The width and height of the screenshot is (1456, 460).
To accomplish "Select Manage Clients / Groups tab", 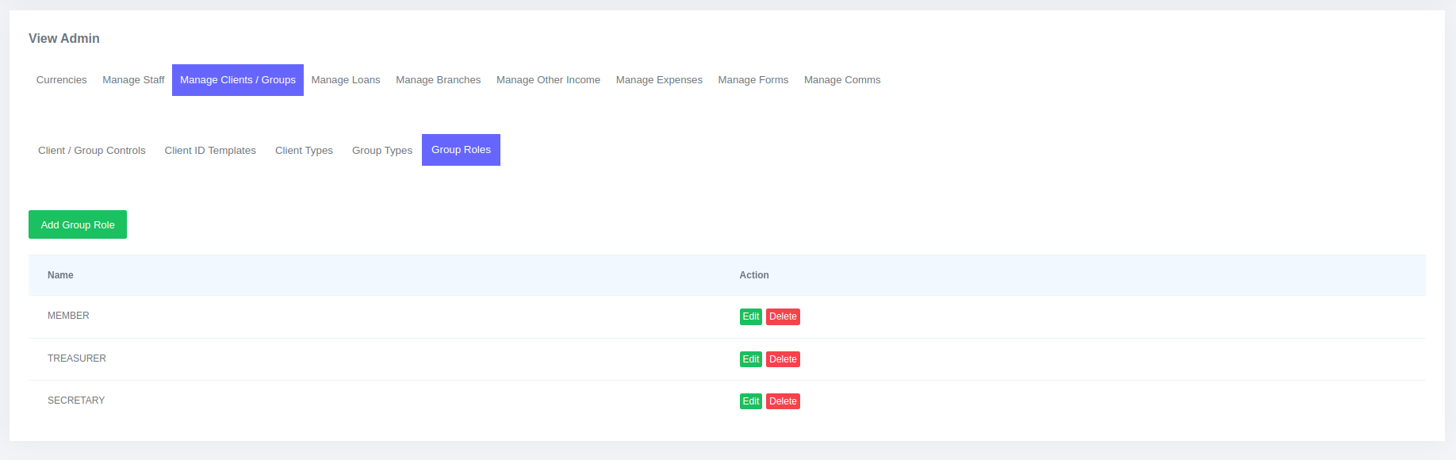I will 237,80.
